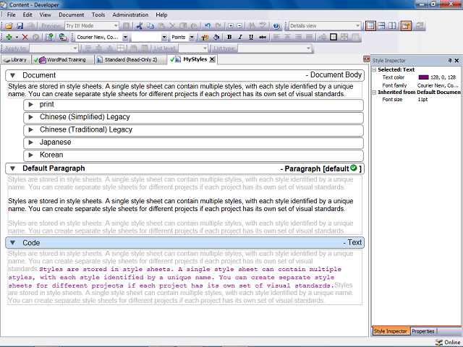Click the Copy icon in the toolbar
This screenshot has width=463, height=347.
click(150, 26)
